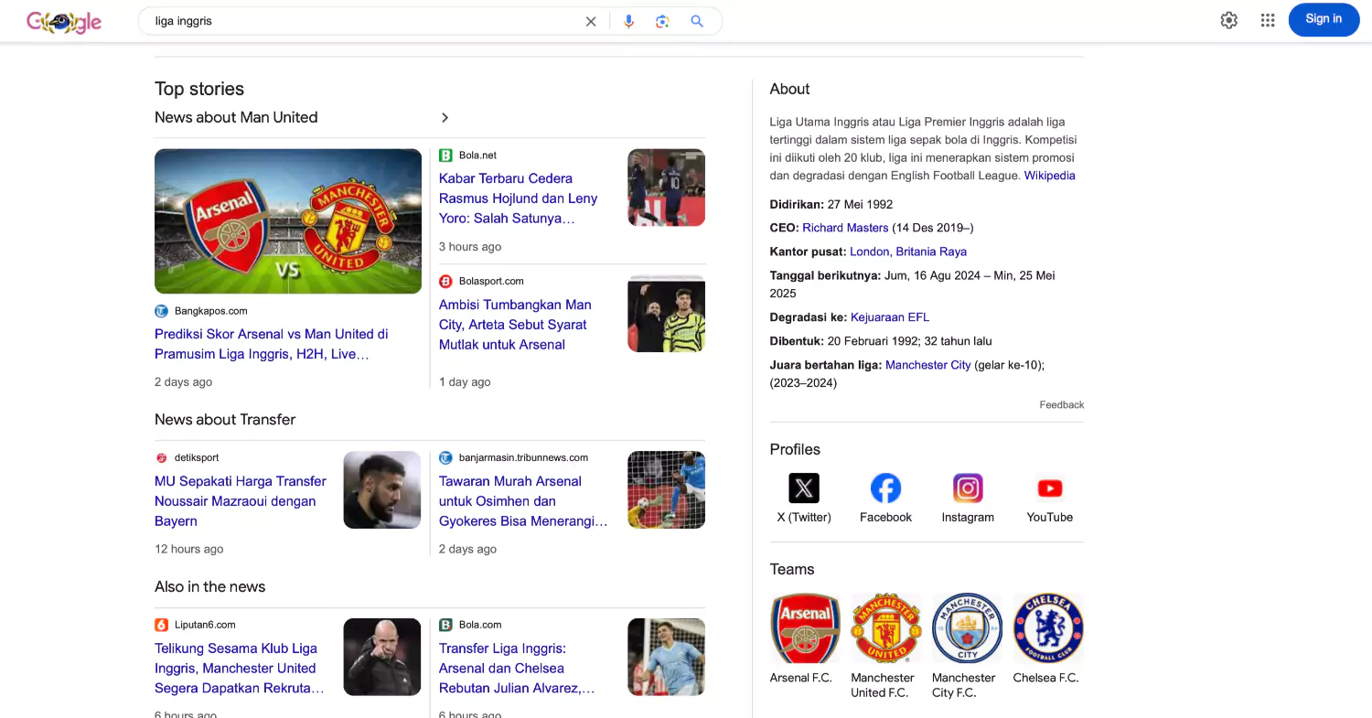Click the Bola.net source icon
This screenshot has height=718, width=1372.
coord(445,155)
